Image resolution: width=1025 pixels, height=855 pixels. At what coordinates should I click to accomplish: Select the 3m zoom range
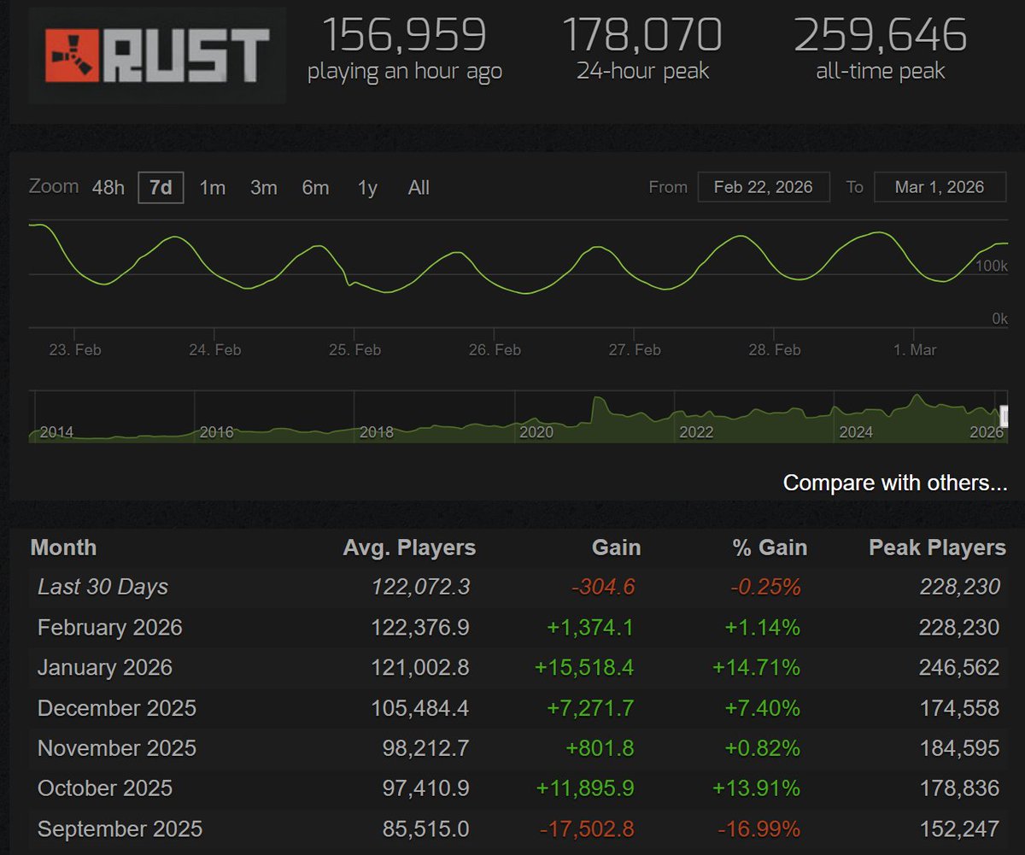pos(263,188)
